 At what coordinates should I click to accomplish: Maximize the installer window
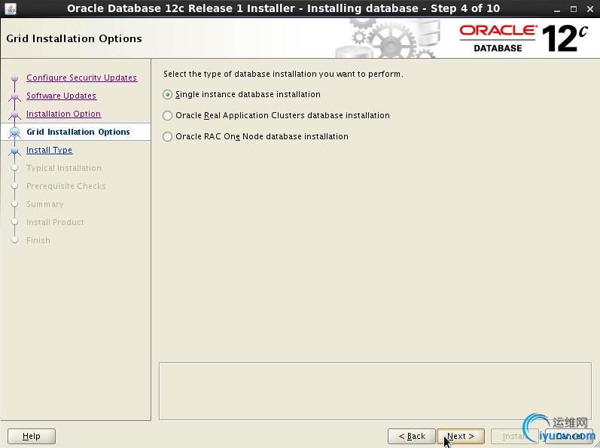click(573, 9)
